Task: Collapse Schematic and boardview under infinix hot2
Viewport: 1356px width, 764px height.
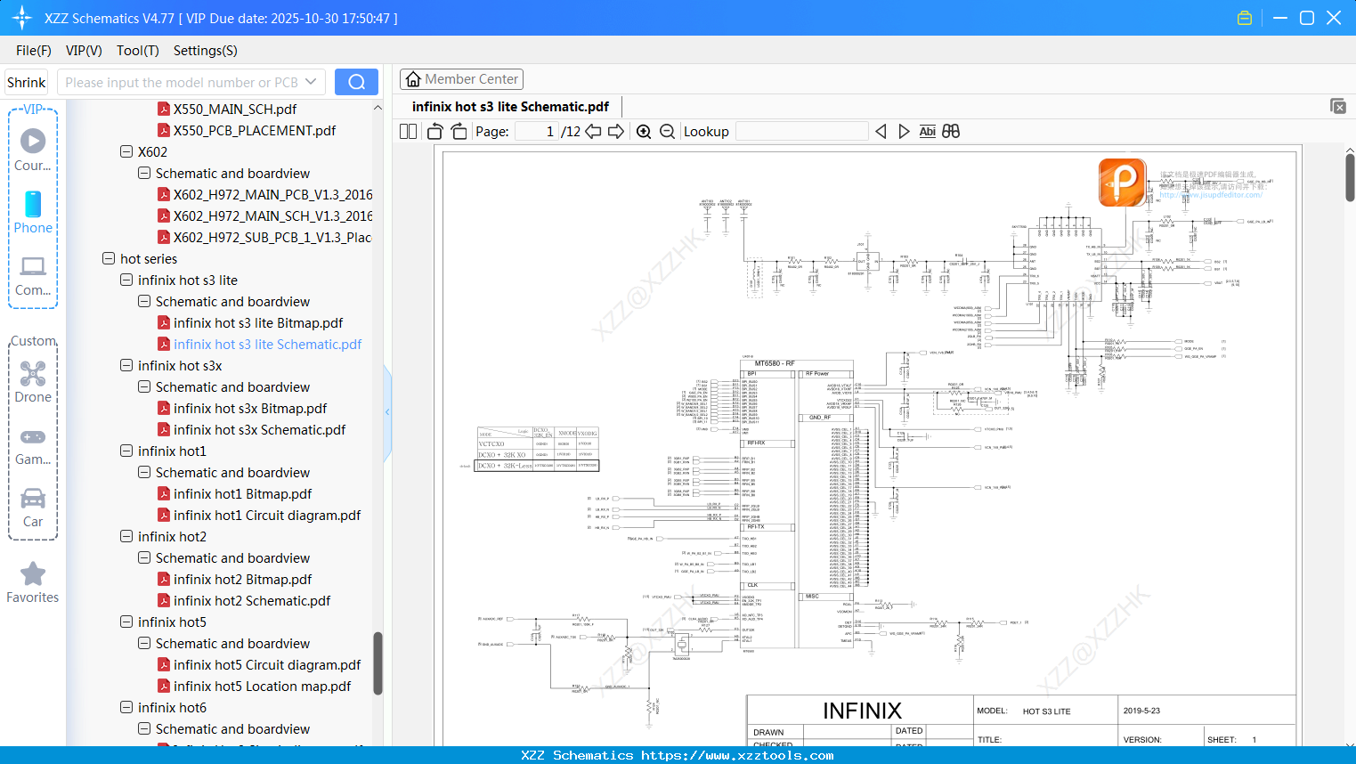Action: 143,557
